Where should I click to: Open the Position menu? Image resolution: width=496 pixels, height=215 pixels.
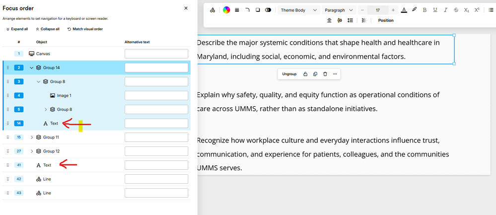[x=386, y=20]
